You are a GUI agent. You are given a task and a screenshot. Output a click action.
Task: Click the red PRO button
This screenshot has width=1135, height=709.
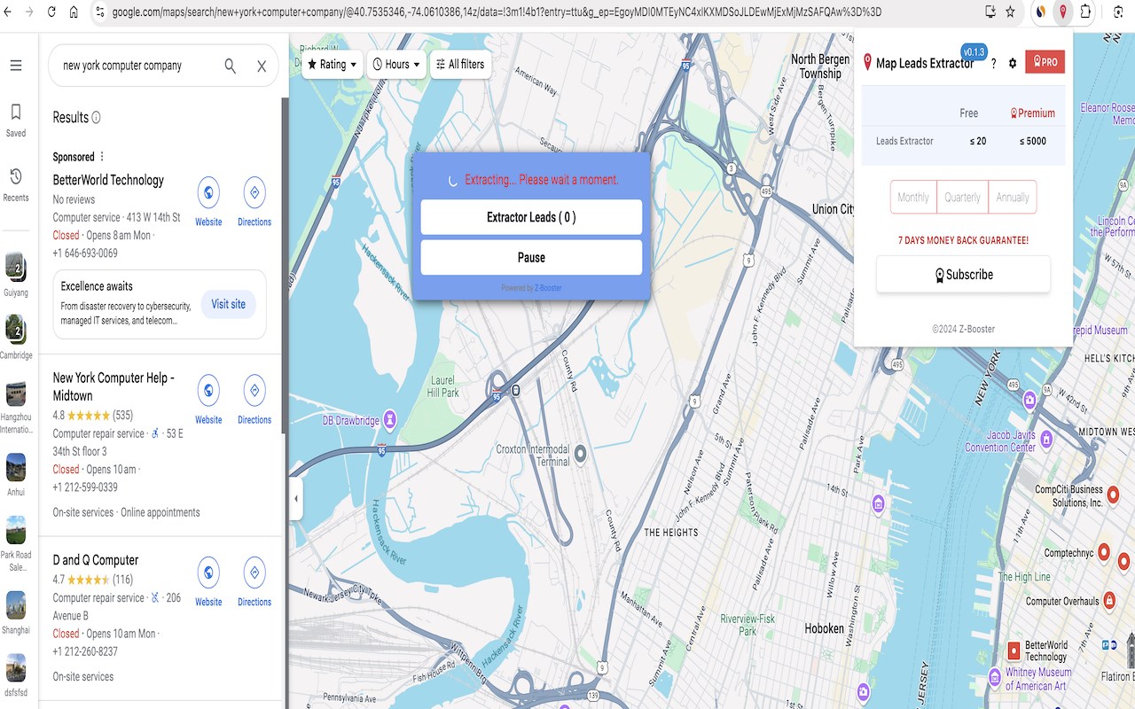(1045, 62)
